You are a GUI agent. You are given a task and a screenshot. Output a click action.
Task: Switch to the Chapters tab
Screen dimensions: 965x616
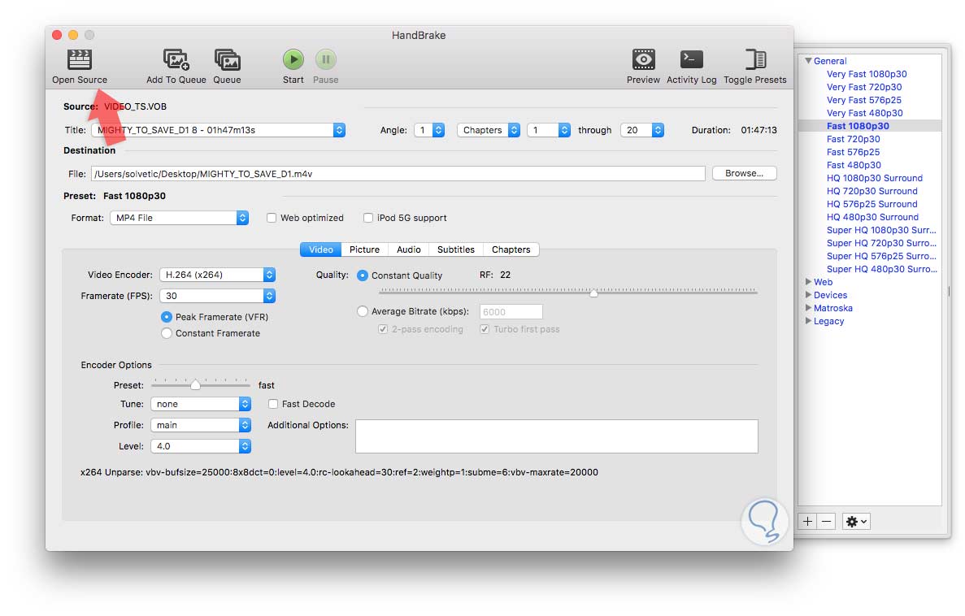511,249
